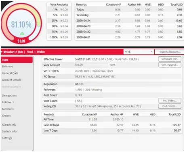
Task: Select the 5 % vote amount row
Action: (x=59, y=15)
